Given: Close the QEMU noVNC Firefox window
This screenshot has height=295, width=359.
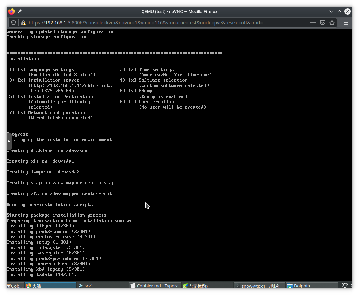Looking at the screenshot, I should [x=348, y=11].
